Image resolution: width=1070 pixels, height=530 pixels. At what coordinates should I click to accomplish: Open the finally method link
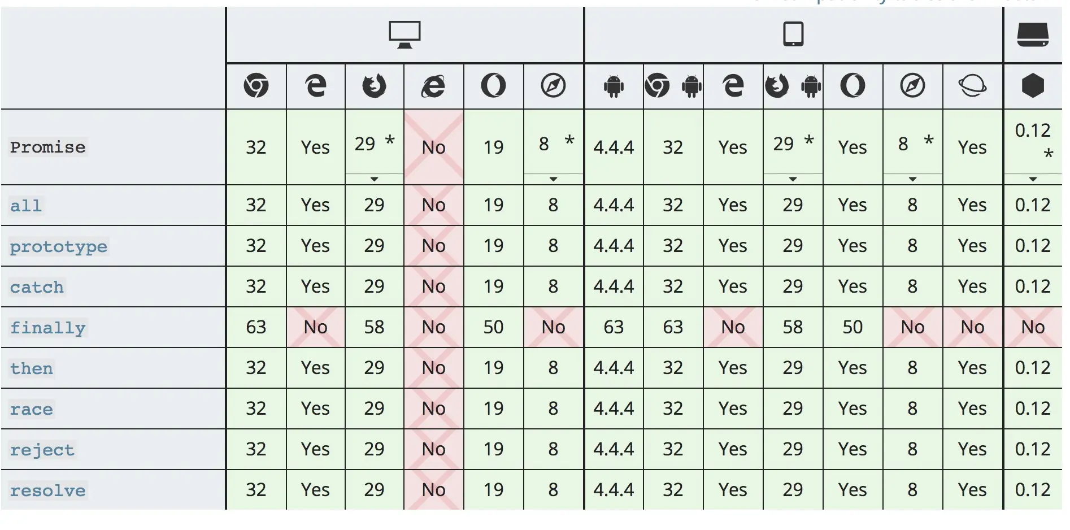click(x=48, y=328)
